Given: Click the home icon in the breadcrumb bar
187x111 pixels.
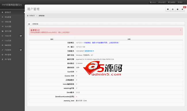Looking at the screenshot, I should 28,16.
